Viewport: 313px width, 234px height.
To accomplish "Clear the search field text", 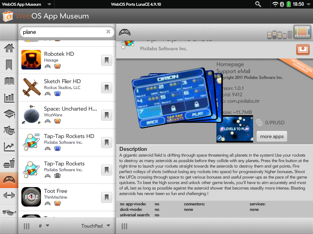I will [108, 32].
